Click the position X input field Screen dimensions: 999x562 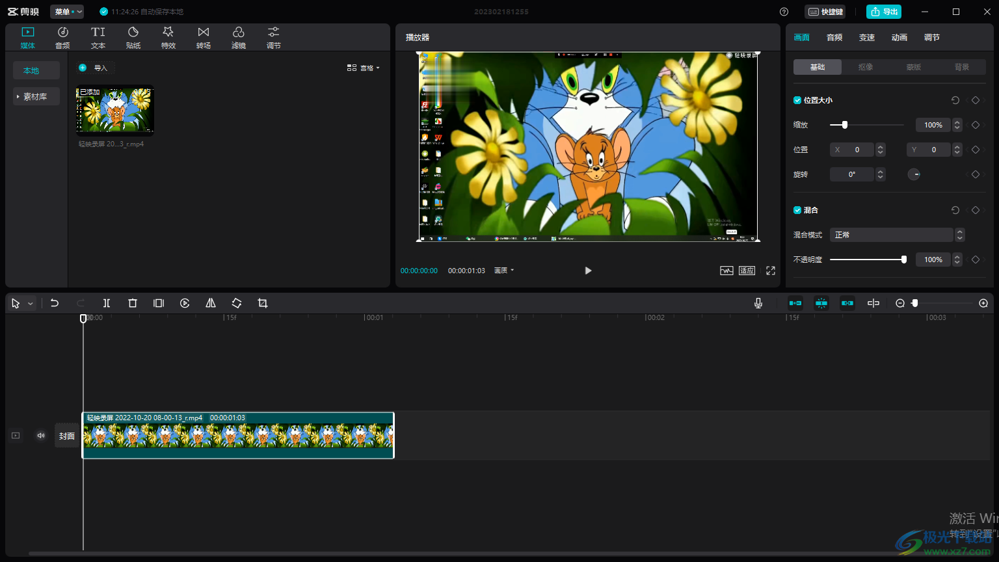tap(853, 150)
